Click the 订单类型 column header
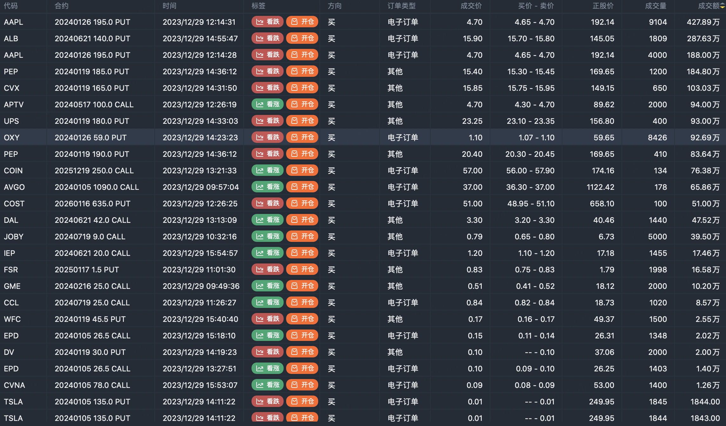726x426 pixels. pyautogui.click(x=401, y=6)
